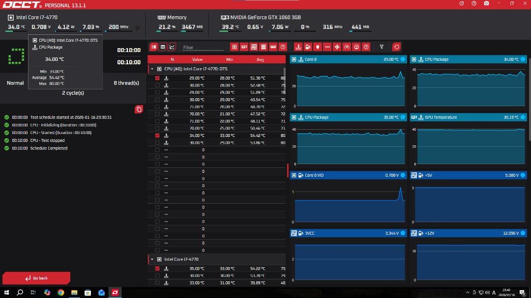Collapse the CPU [#0] Intel Core i7-4770 DTS group
This screenshot has width=531, height=298.
point(152,69)
